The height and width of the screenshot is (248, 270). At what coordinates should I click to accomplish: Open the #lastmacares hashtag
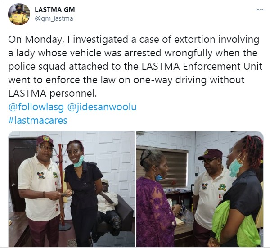tap(38, 120)
